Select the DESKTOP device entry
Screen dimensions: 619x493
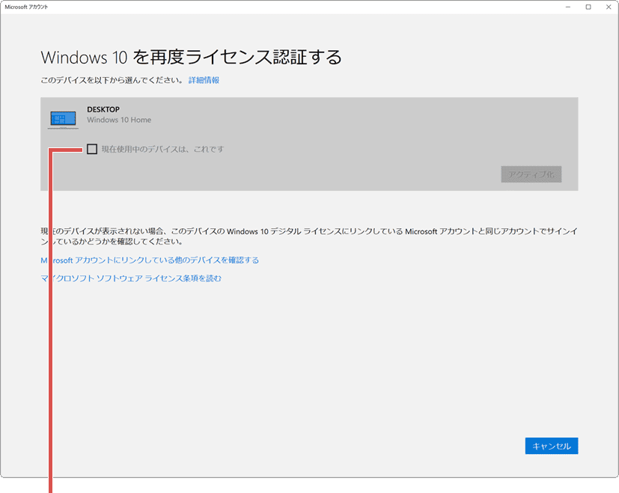coord(225,118)
